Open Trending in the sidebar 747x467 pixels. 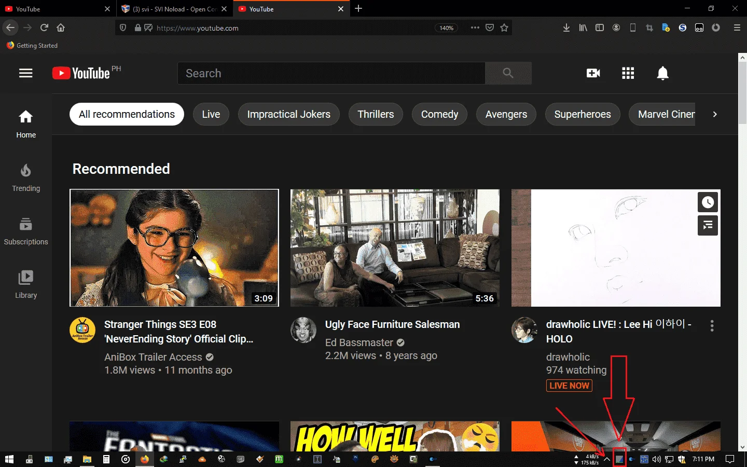coord(26,177)
